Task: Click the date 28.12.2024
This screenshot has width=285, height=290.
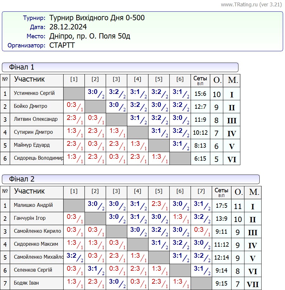Action: [68, 27]
